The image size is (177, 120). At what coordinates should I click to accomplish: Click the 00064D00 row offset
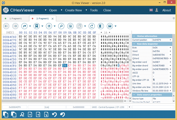coord(10,69)
